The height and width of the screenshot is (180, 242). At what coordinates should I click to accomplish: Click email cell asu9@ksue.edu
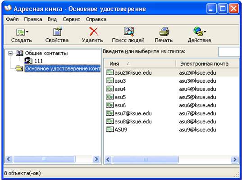click(197, 130)
